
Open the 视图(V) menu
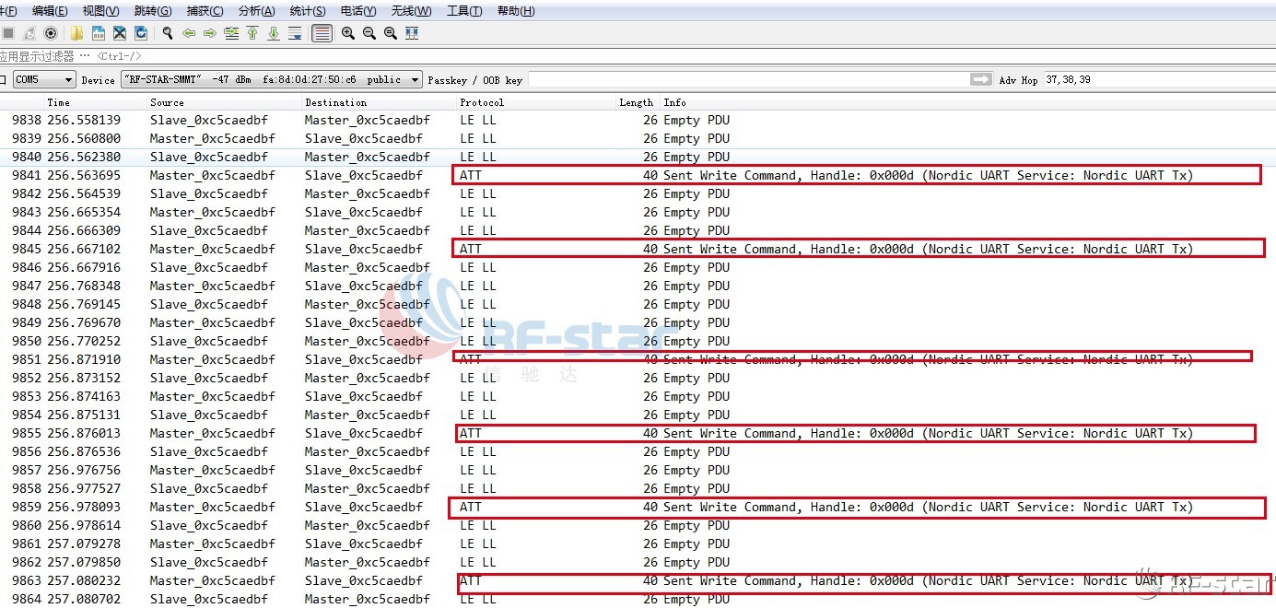coord(100,11)
